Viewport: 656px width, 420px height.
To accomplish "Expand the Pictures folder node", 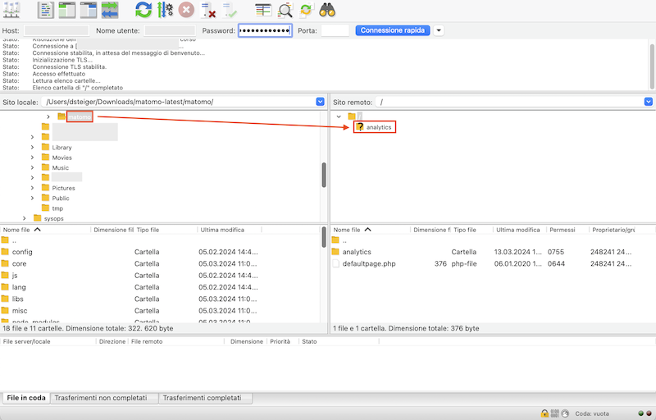I will 32,188.
